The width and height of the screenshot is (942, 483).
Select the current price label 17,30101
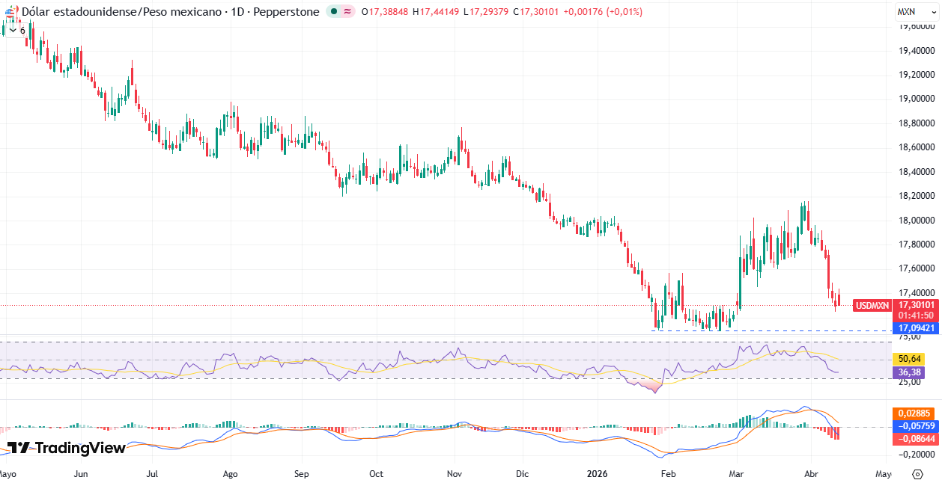coord(915,304)
